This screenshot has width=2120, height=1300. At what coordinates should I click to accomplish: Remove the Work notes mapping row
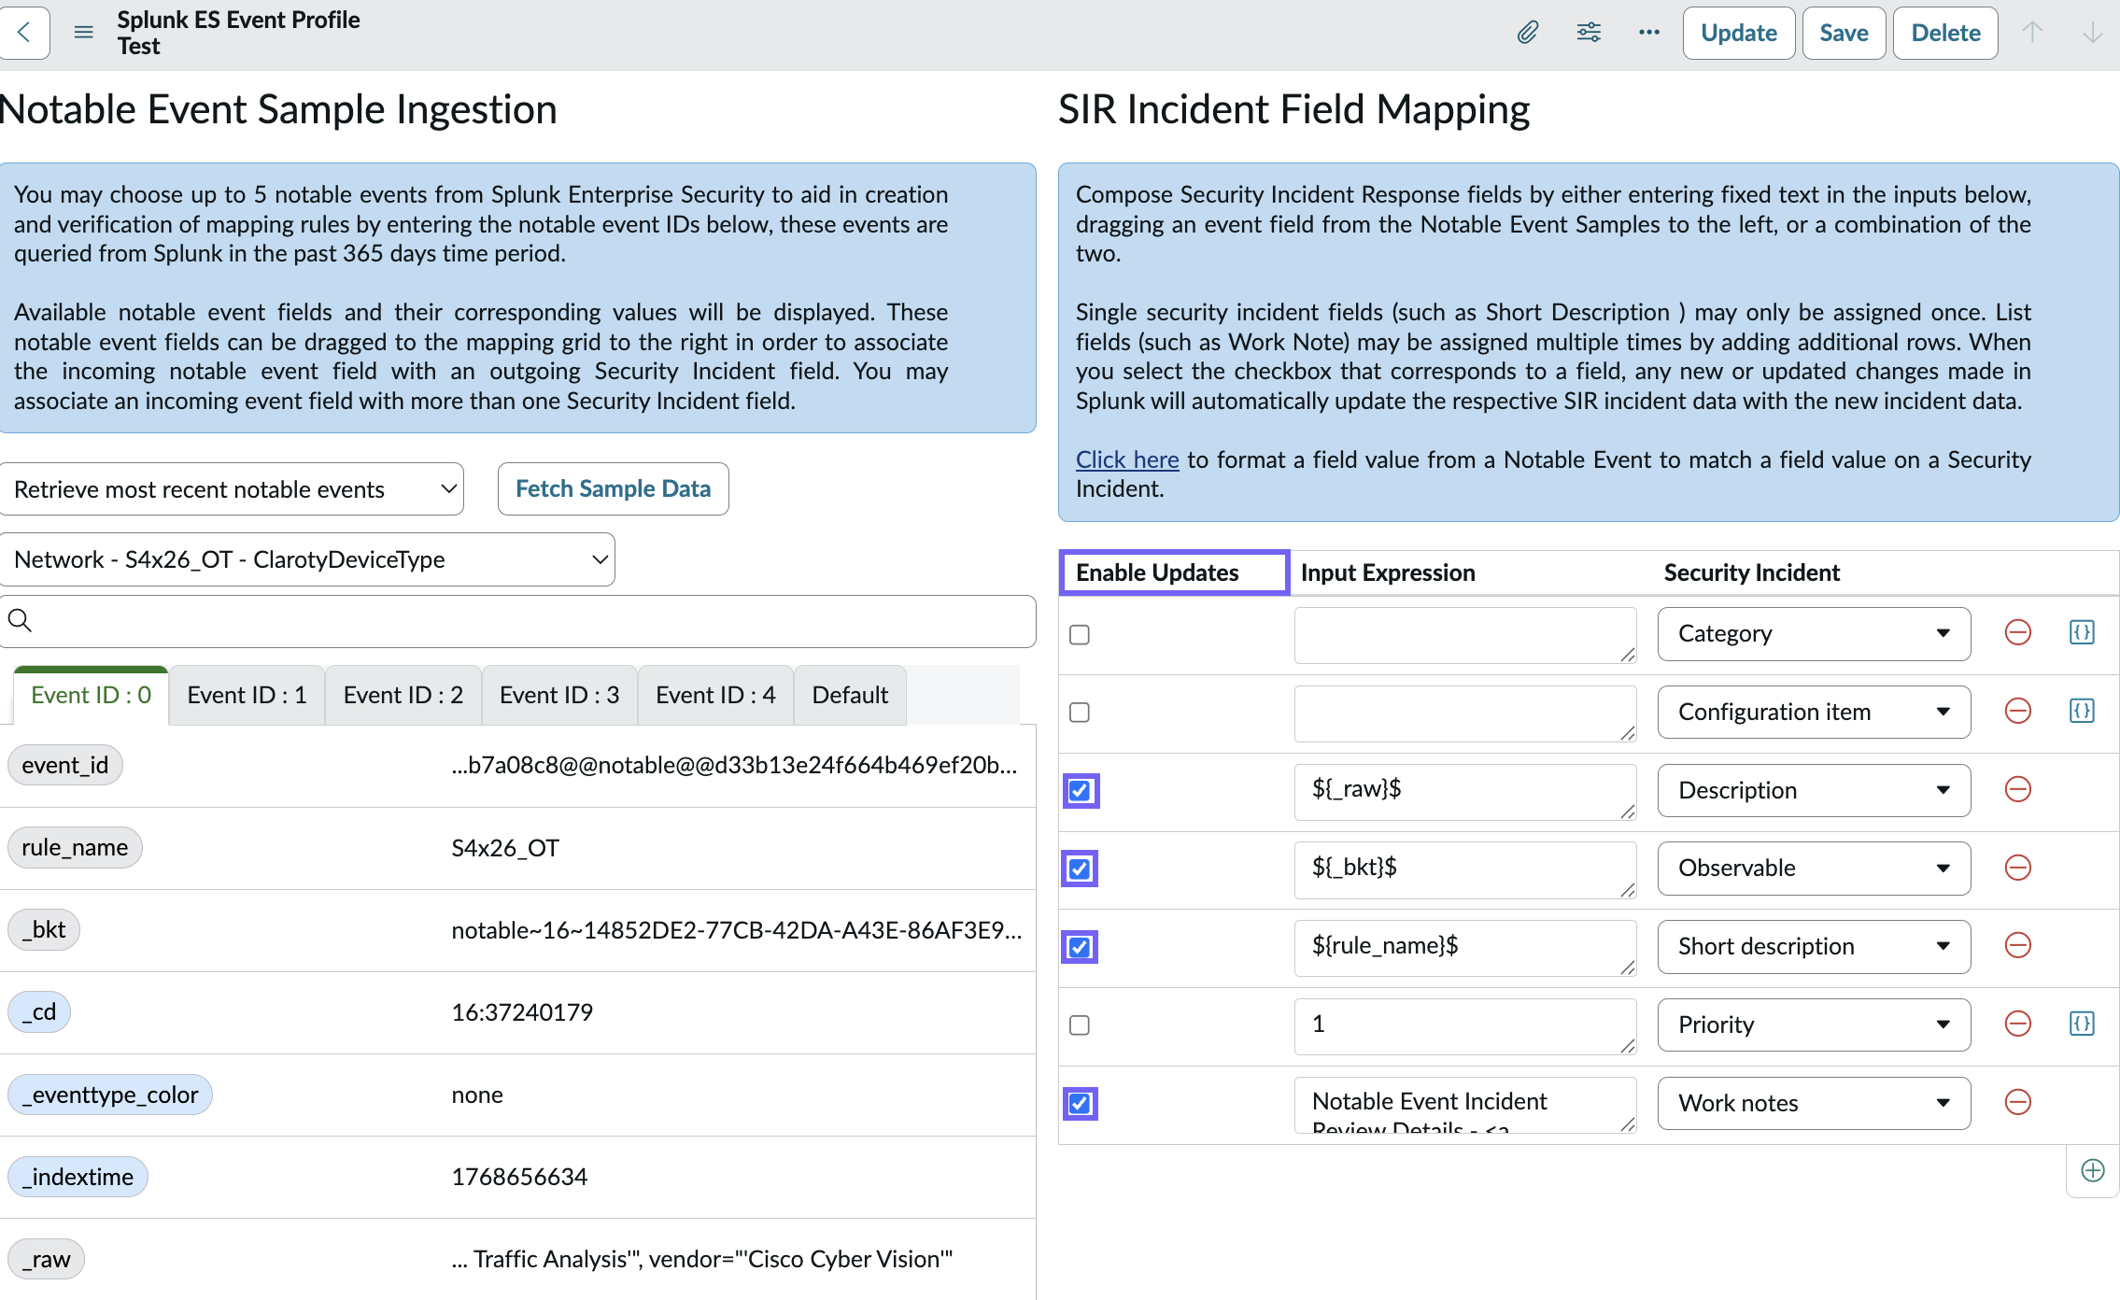(2018, 1103)
